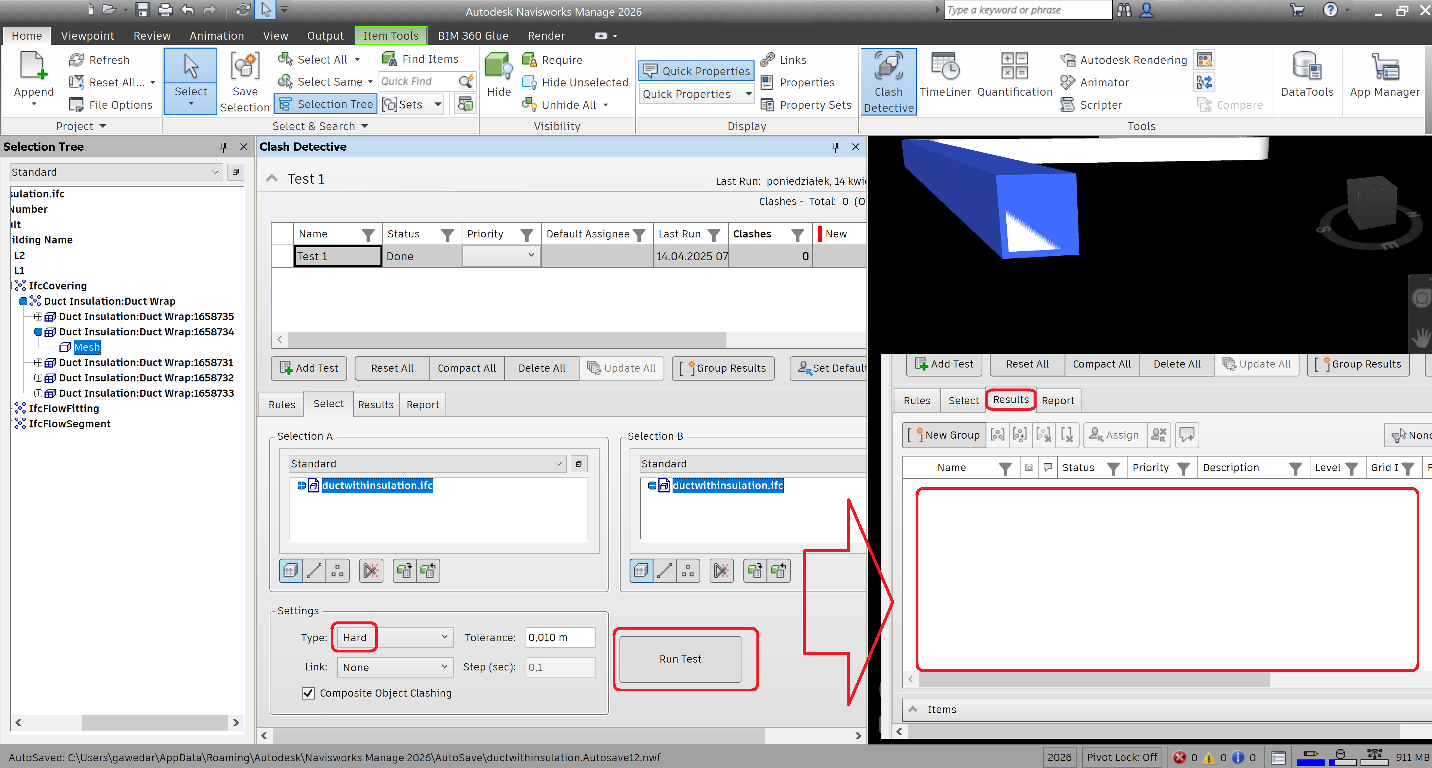
Task: Open the Results tab in Clash Detective
Action: click(375, 405)
